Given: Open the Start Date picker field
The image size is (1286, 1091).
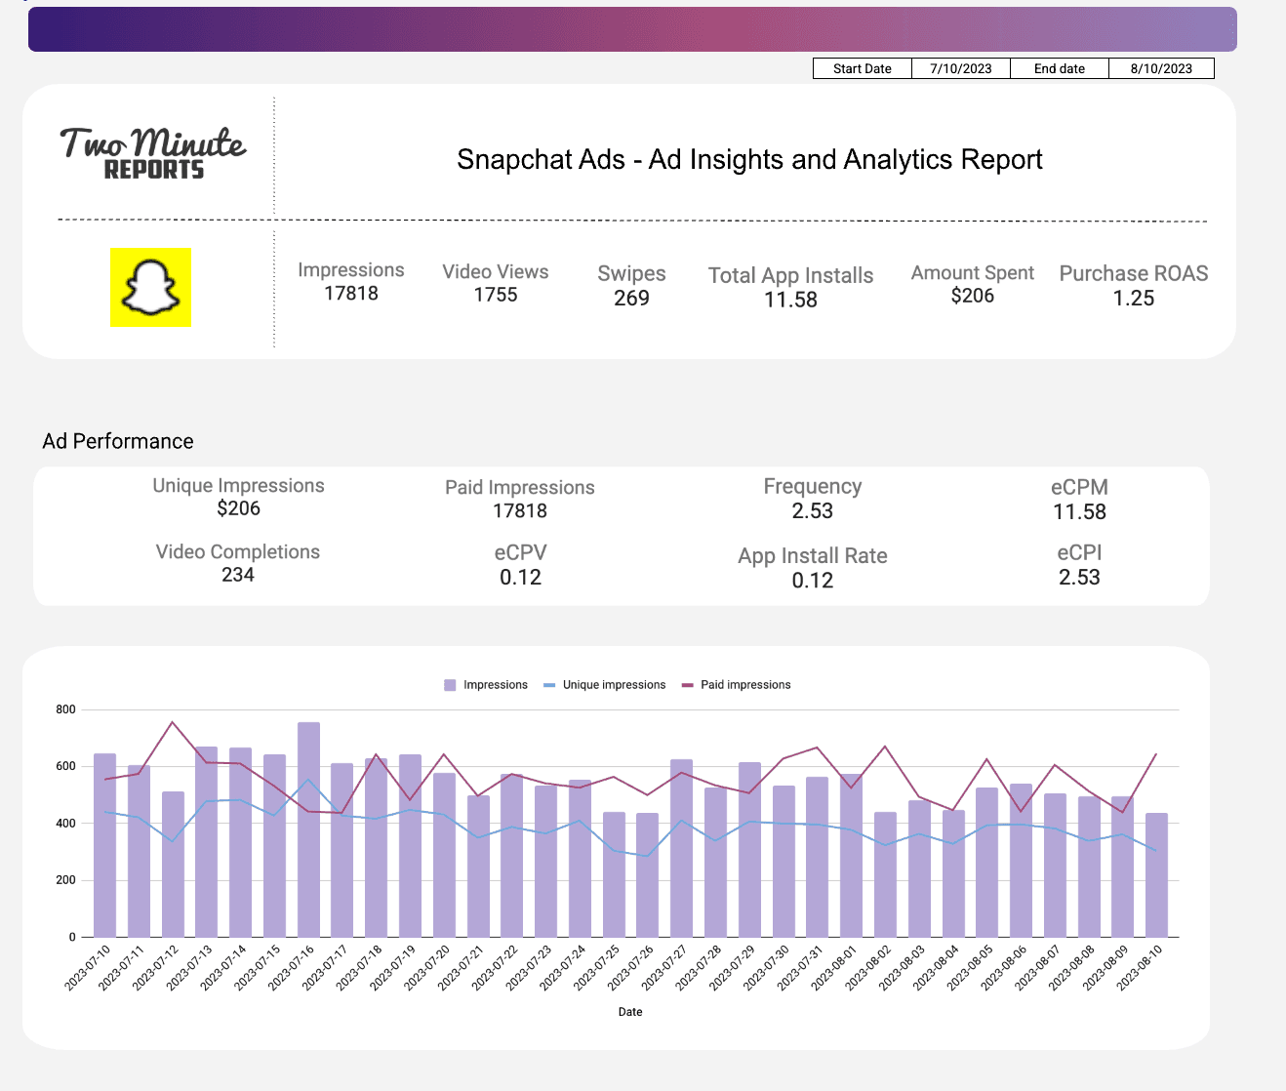Looking at the screenshot, I should (961, 68).
